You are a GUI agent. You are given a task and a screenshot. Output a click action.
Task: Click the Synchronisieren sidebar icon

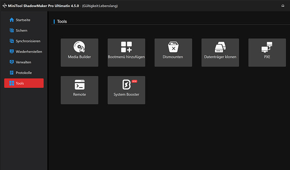click(12, 41)
